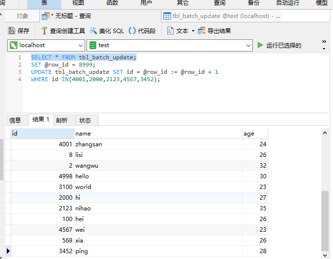Click line number 3 in editor gutter

[x=19, y=72]
